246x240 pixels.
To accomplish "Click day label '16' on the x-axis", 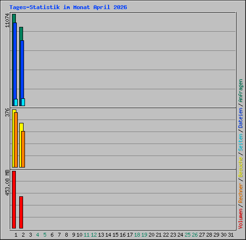I will click(x=123, y=235).
